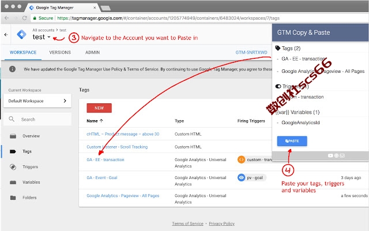
Task: Click the red NEW tag button
Action: point(99,108)
